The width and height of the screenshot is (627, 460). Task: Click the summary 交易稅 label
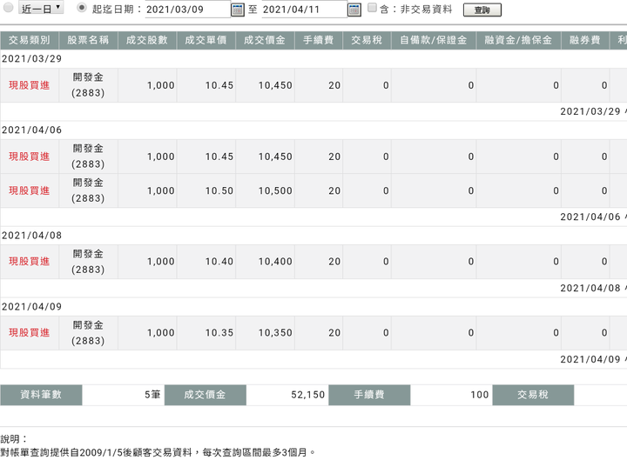pyautogui.click(x=533, y=395)
